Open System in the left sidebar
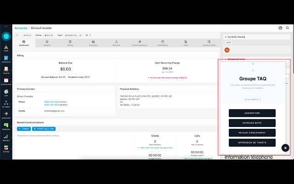The width and height of the screenshot is (294, 184). click(x=6, y=149)
